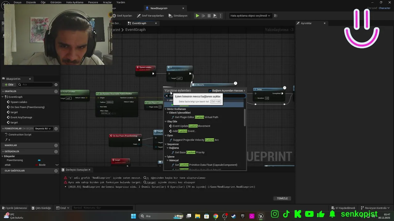Open the Araçlar menu

tap(107, 2)
